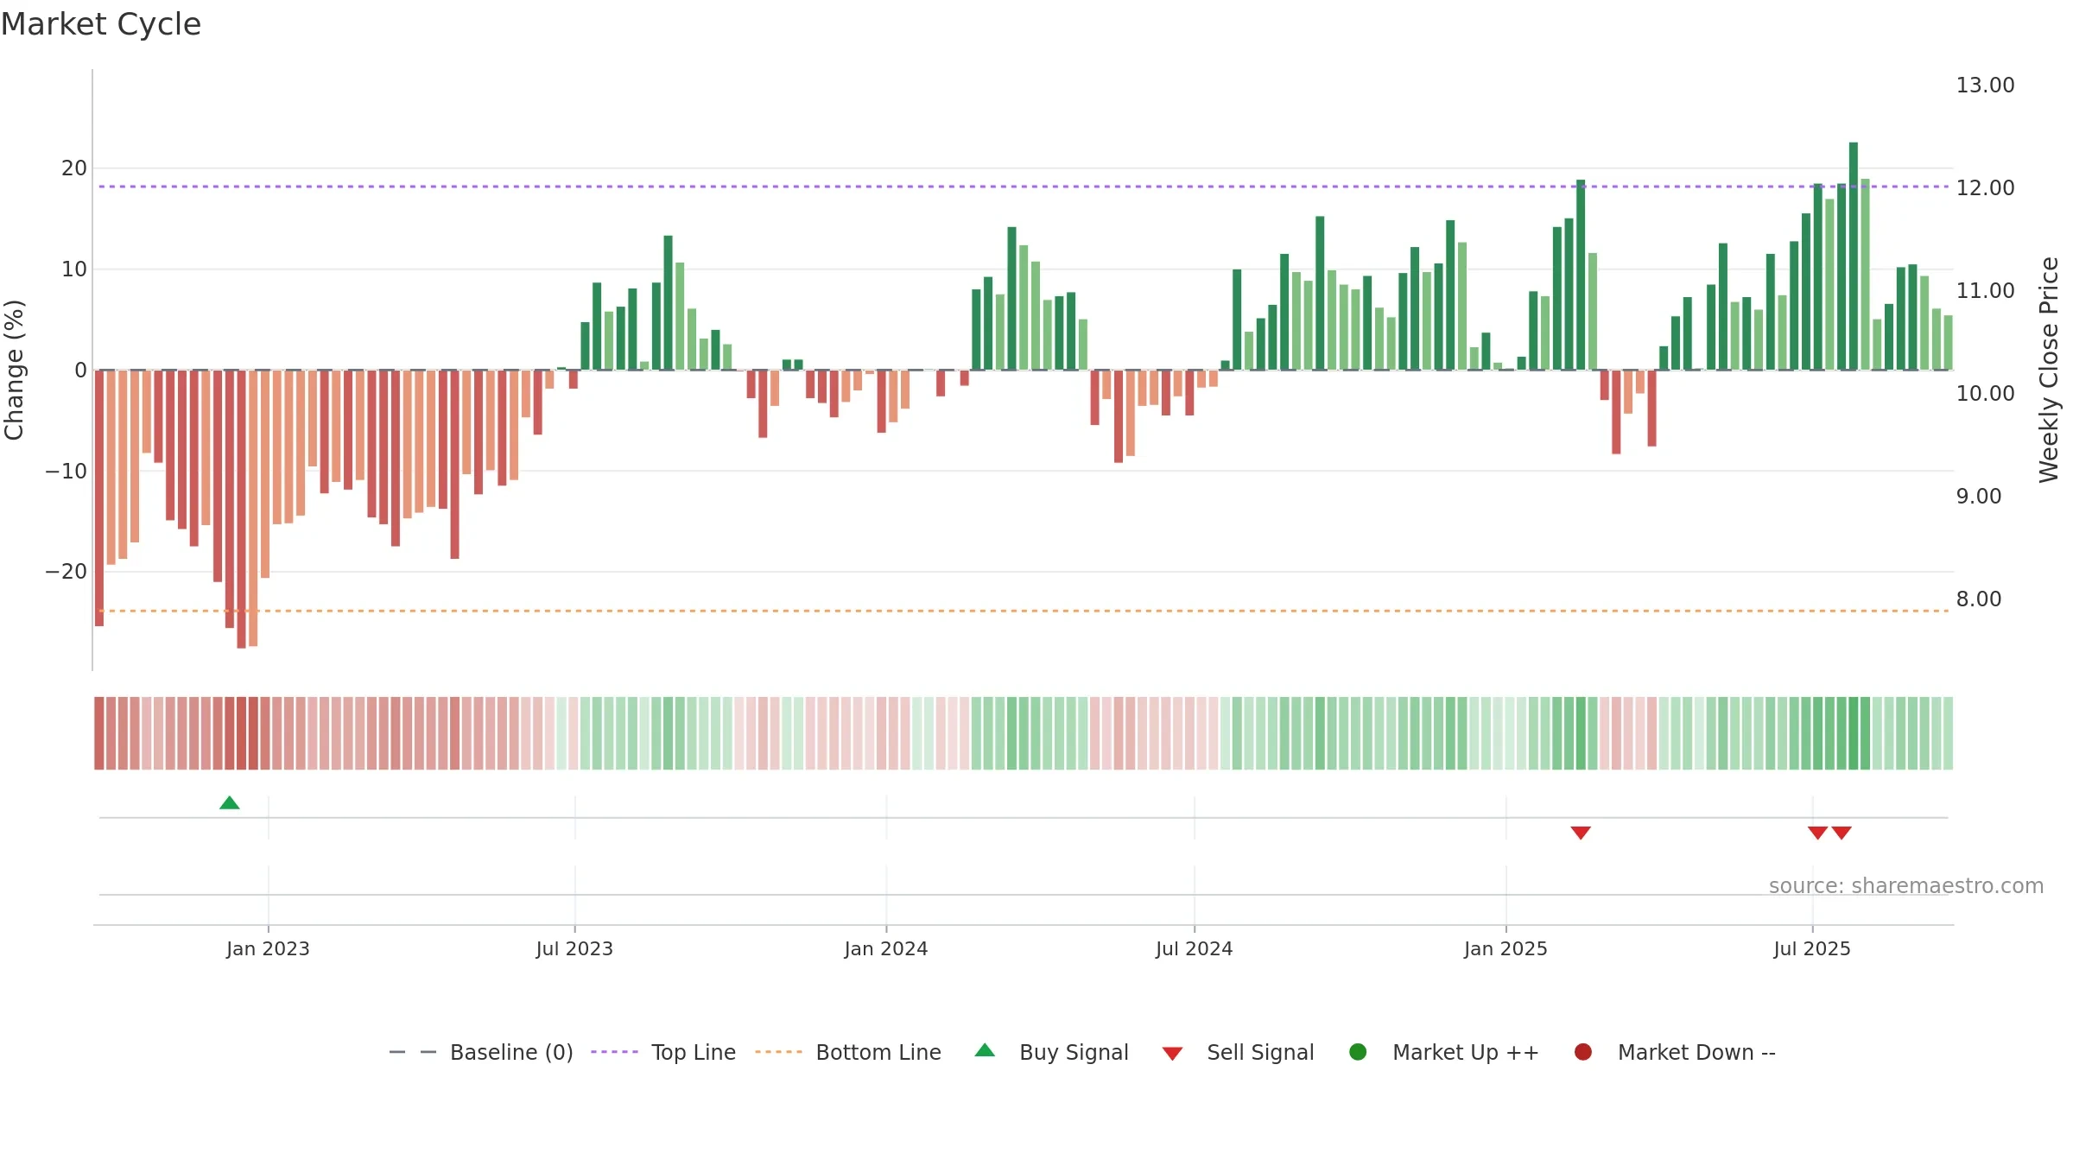The height and width of the screenshot is (1166, 2073).
Task: Select the sell signal marker after Jan 2025
Action: point(1581,833)
